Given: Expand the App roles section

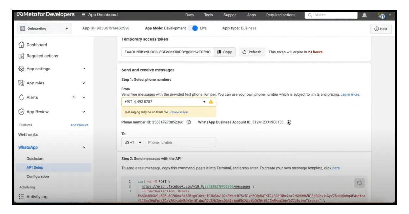Looking at the screenshot, I should [x=84, y=83].
